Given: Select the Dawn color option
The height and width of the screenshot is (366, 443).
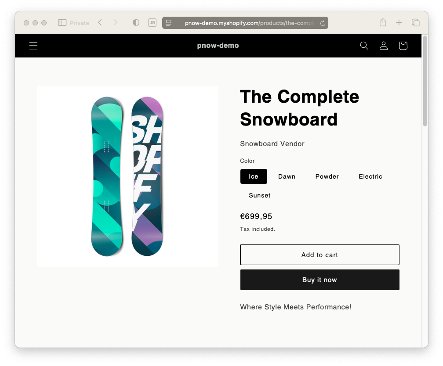Looking at the screenshot, I should point(287,177).
